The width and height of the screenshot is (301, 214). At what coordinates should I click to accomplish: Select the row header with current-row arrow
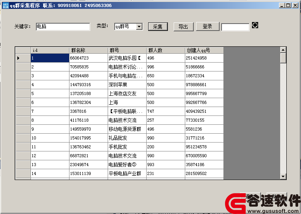click(x=23, y=58)
